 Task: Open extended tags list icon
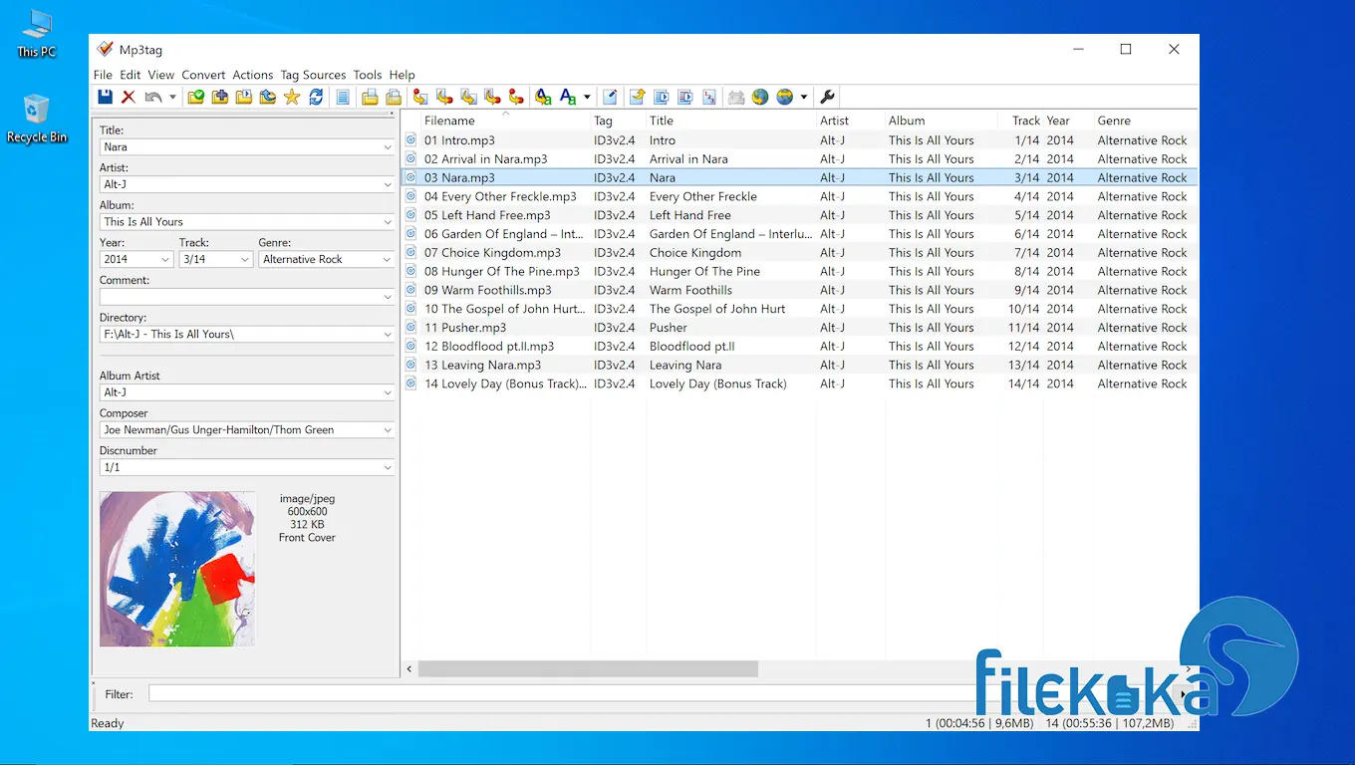(x=343, y=97)
